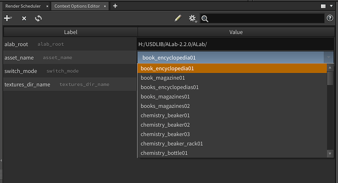
Task: Add a new pane tab with plus
Action: click(x=115, y=6)
